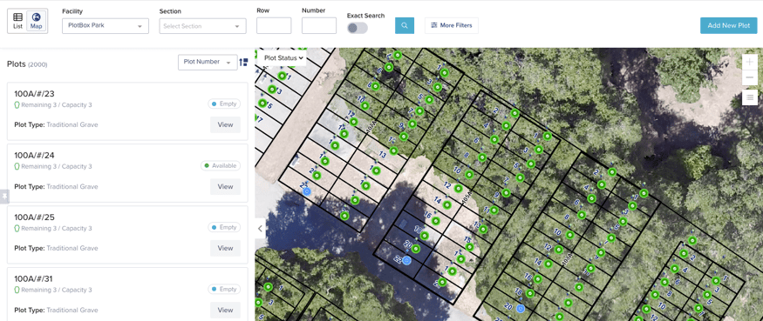
Task: Open the Select Section dropdown
Action: [202, 26]
